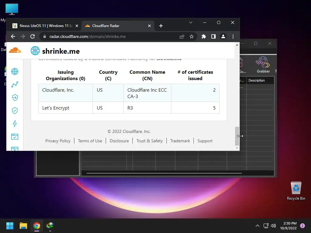Reload the Cloudflare Radar page
The height and width of the screenshot is (233, 311).
[x=32, y=36]
